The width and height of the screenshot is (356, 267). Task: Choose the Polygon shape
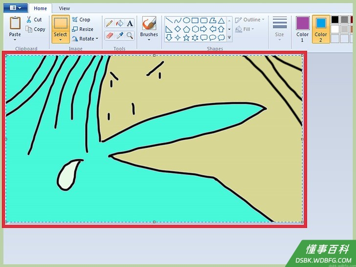213,21
